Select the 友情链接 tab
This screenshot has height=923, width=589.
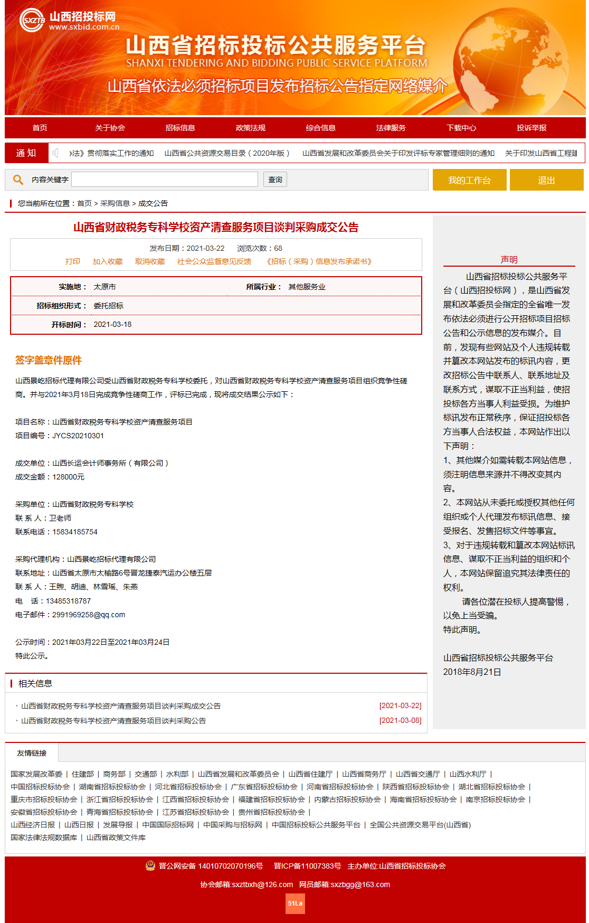coord(32,753)
